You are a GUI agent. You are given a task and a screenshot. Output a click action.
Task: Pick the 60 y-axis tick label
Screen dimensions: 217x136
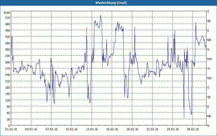[x=8, y=113]
